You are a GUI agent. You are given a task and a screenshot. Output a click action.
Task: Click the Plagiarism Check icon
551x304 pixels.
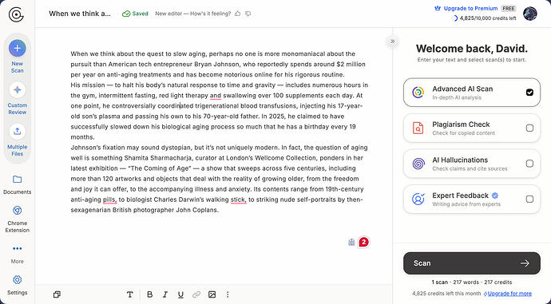[x=418, y=128]
